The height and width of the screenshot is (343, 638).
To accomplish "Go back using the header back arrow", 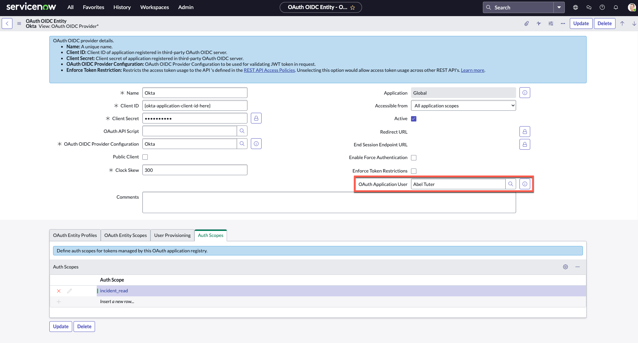I will 7,23.
